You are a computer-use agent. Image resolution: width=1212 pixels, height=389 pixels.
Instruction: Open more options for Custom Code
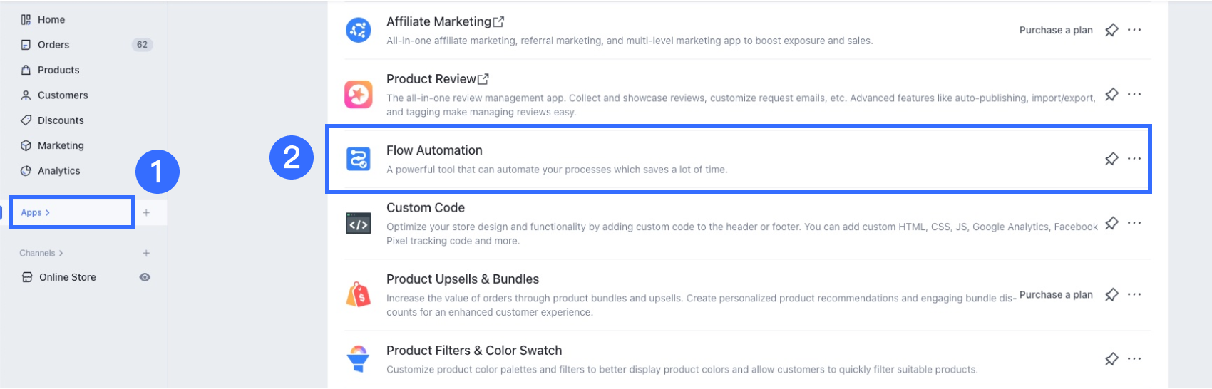point(1134,223)
